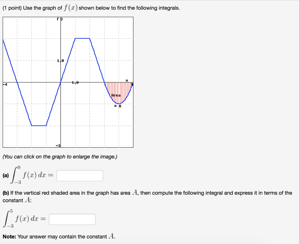Click inside the answer box for part (b)
Image resolution: width=299 pixels, height=244 pixels.
click(72, 219)
